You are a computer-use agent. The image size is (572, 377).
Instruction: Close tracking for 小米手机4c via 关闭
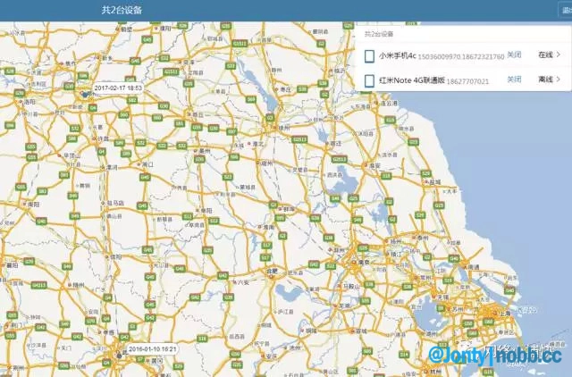point(514,55)
